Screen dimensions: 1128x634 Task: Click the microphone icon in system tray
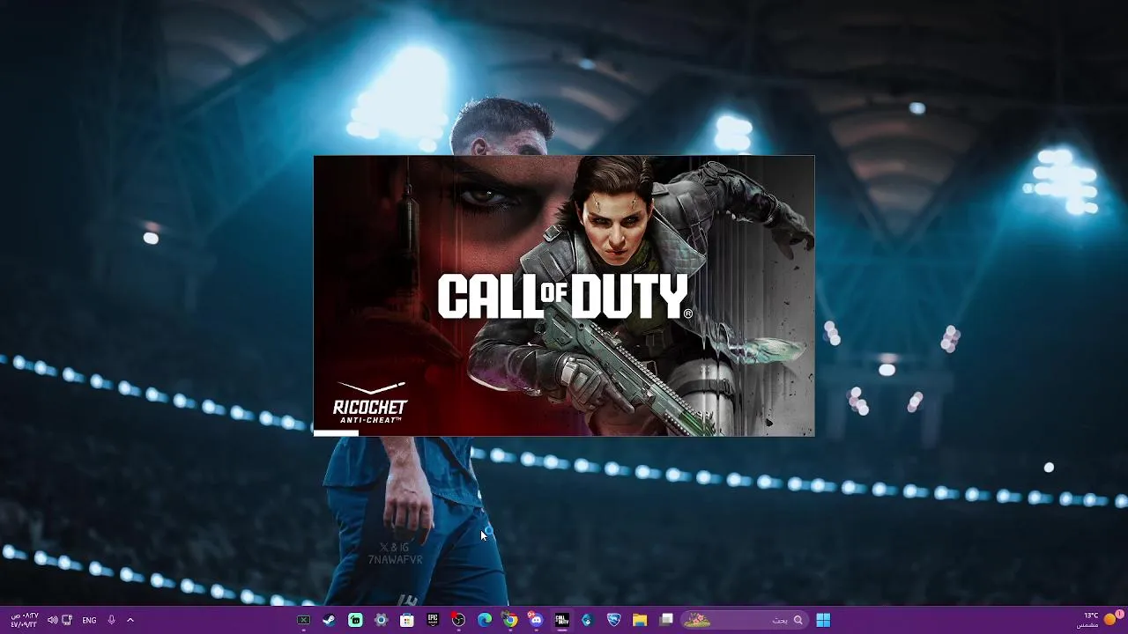[111, 620]
